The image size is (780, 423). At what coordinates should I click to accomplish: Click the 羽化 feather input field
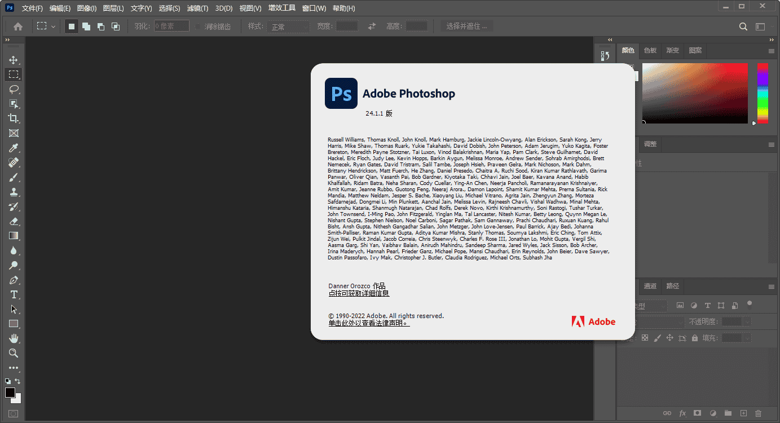tap(171, 27)
